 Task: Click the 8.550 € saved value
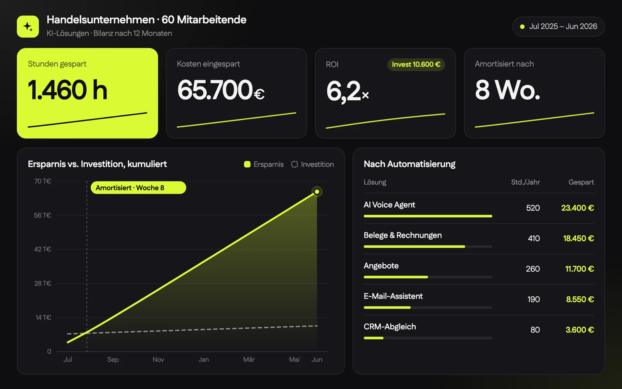pos(580,300)
